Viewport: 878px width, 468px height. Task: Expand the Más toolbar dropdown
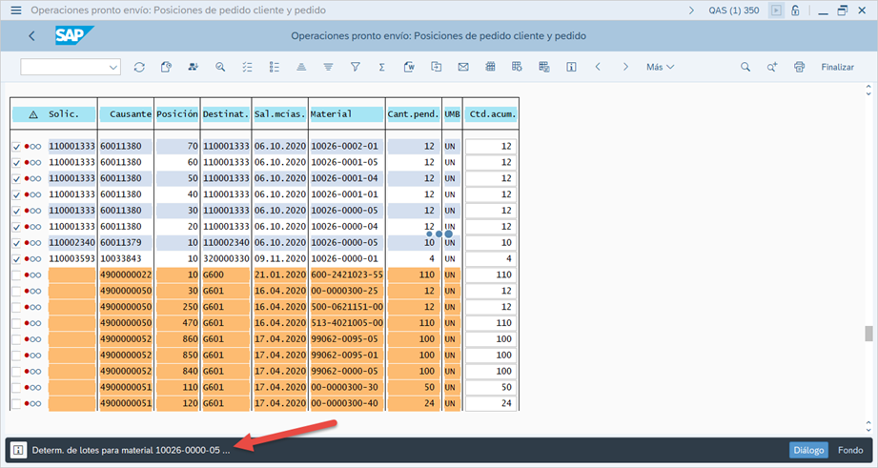[x=660, y=67]
